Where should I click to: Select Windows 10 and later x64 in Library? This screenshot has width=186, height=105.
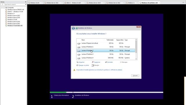[15, 26]
